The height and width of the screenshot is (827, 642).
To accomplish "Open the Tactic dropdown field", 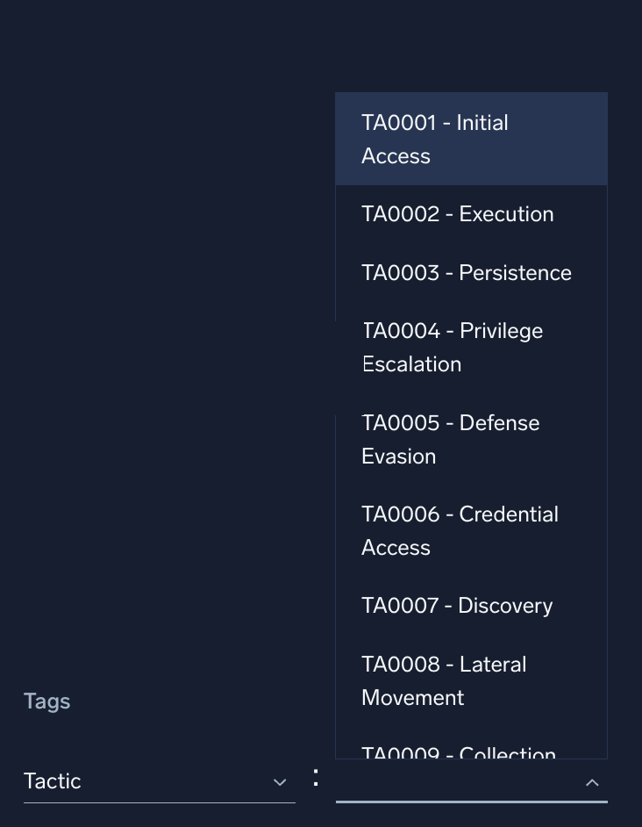I will (x=158, y=781).
